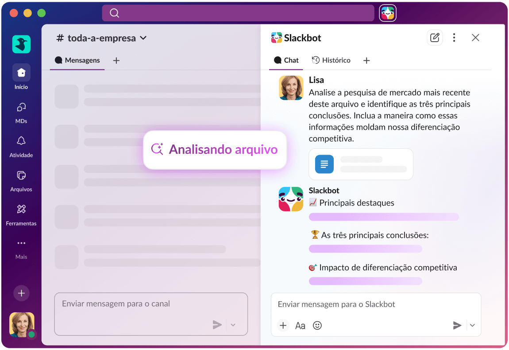Viewport: 509px width, 350px height.
Task: Start a new Slackbot message via compose icon
Action: (435, 38)
